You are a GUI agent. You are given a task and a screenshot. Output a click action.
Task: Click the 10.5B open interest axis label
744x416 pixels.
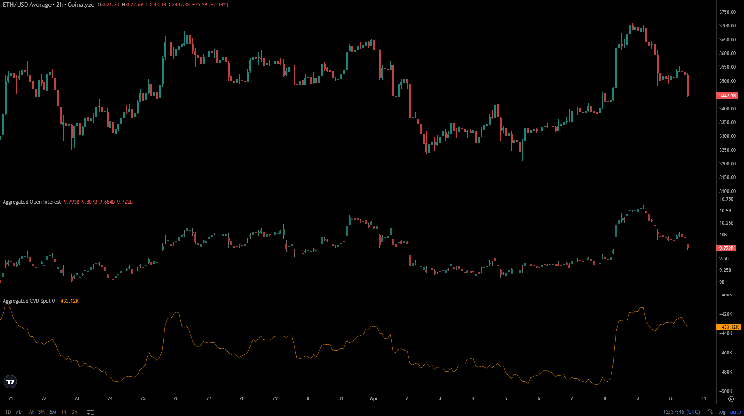tap(725, 211)
